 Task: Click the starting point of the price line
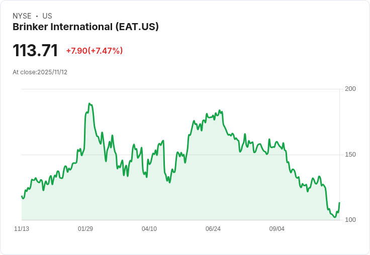click(22, 196)
